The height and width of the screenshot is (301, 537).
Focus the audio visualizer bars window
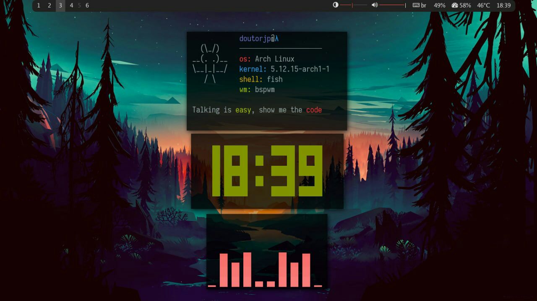pyautogui.click(x=267, y=252)
